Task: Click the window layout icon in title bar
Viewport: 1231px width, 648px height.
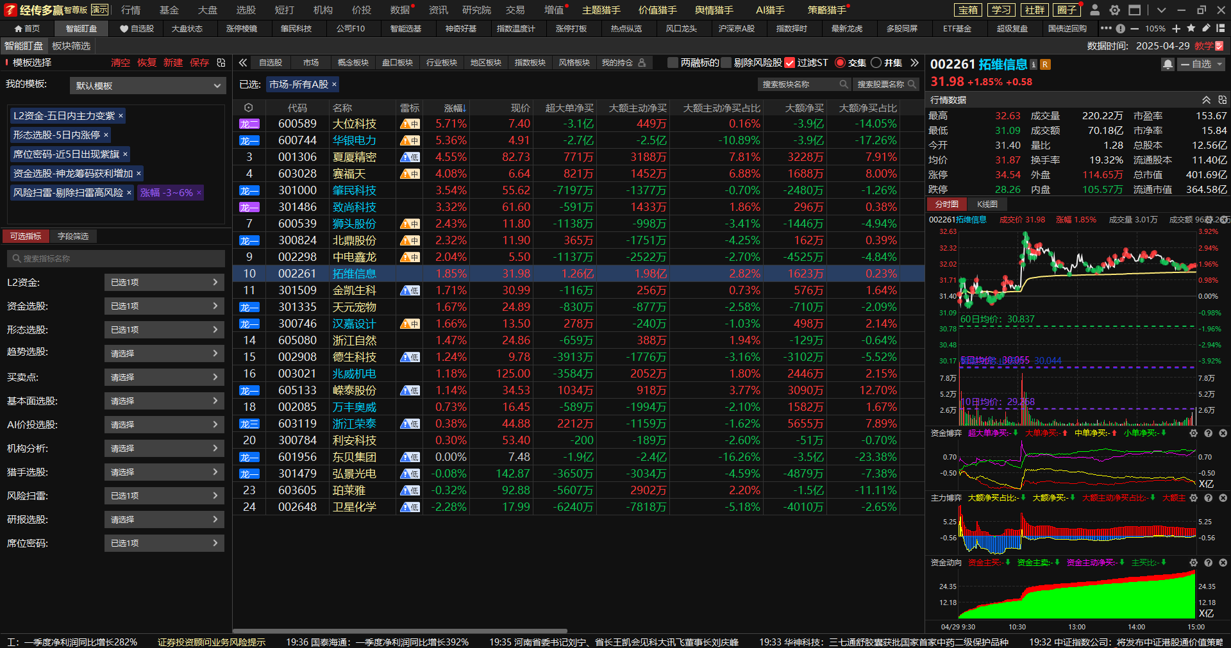Action: 1135,10
